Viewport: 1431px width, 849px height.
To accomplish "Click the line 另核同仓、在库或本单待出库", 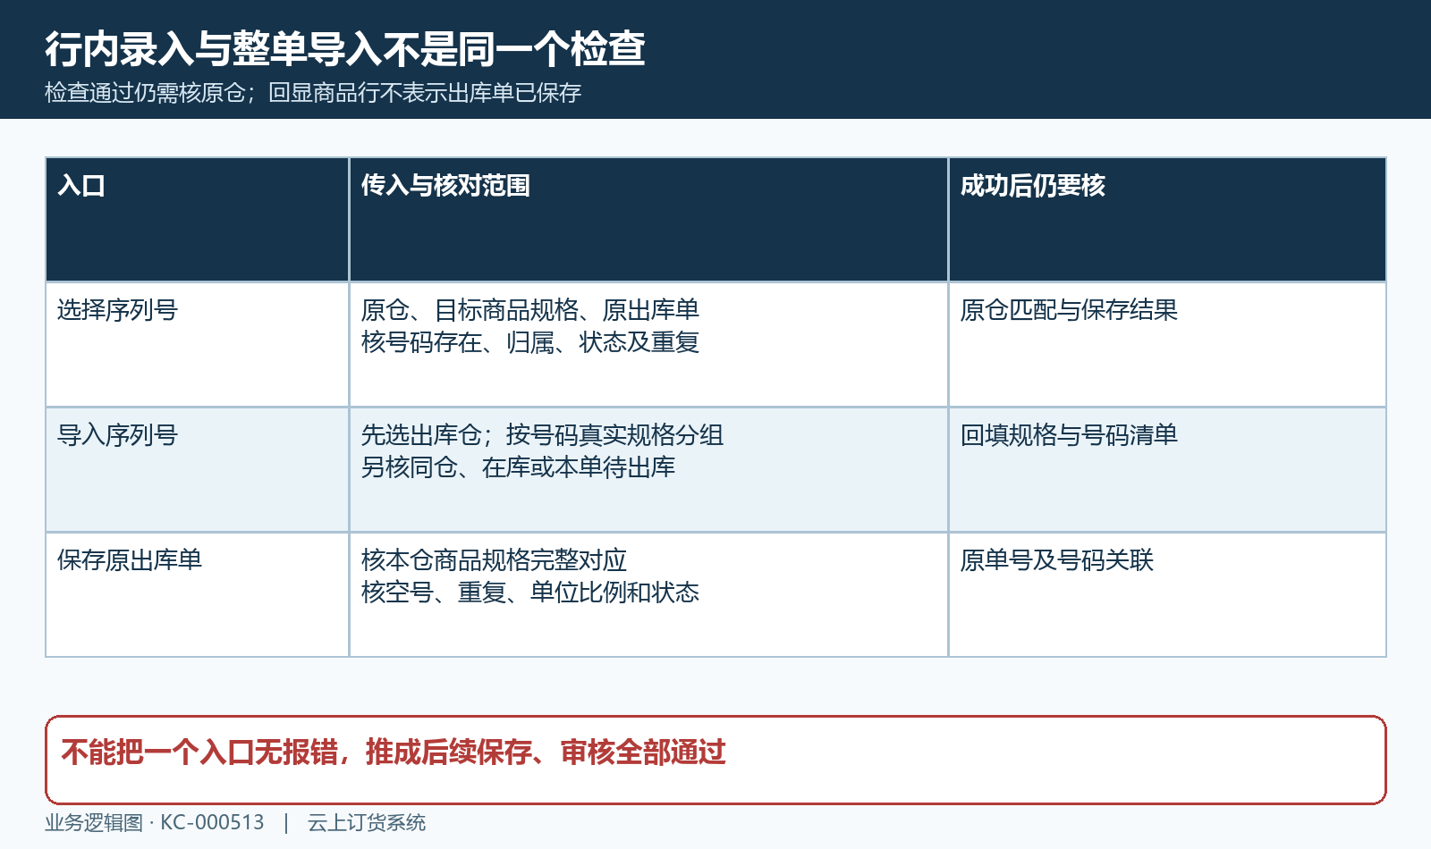I will 518,467.
